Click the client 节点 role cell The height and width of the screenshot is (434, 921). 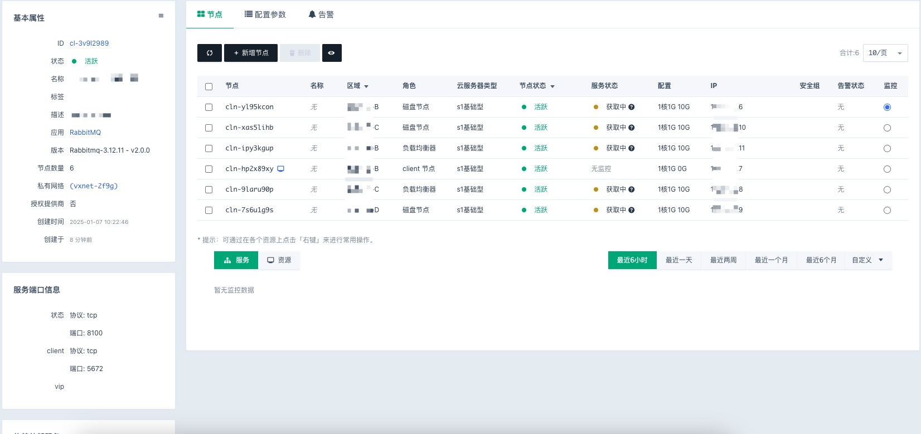pyautogui.click(x=419, y=169)
